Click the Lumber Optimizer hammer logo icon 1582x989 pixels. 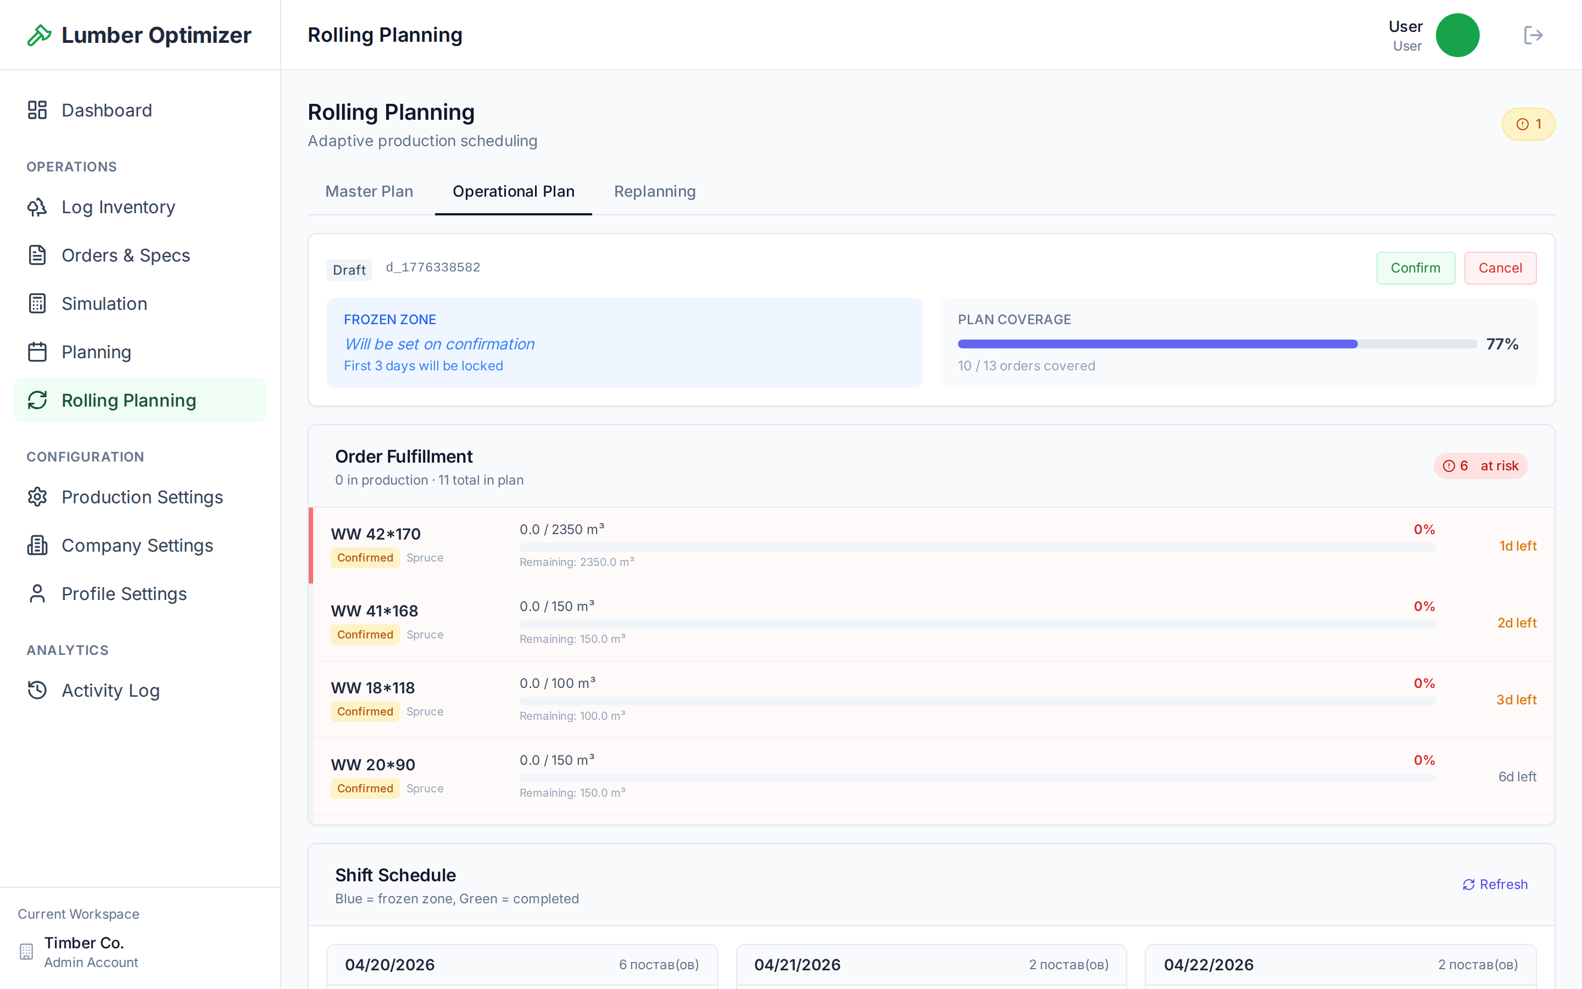tap(39, 35)
